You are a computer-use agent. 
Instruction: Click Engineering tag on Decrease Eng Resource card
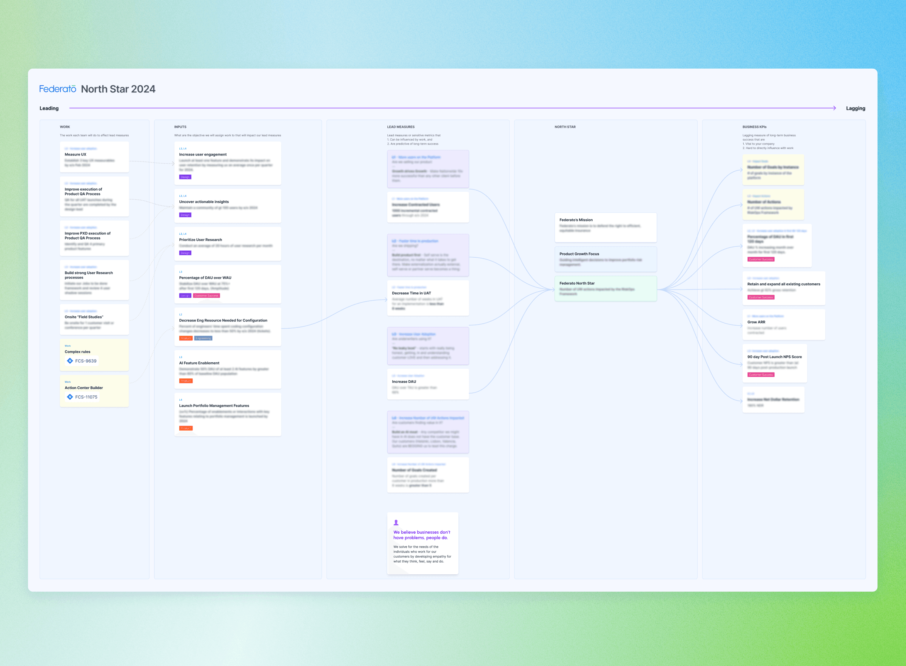click(x=203, y=338)
